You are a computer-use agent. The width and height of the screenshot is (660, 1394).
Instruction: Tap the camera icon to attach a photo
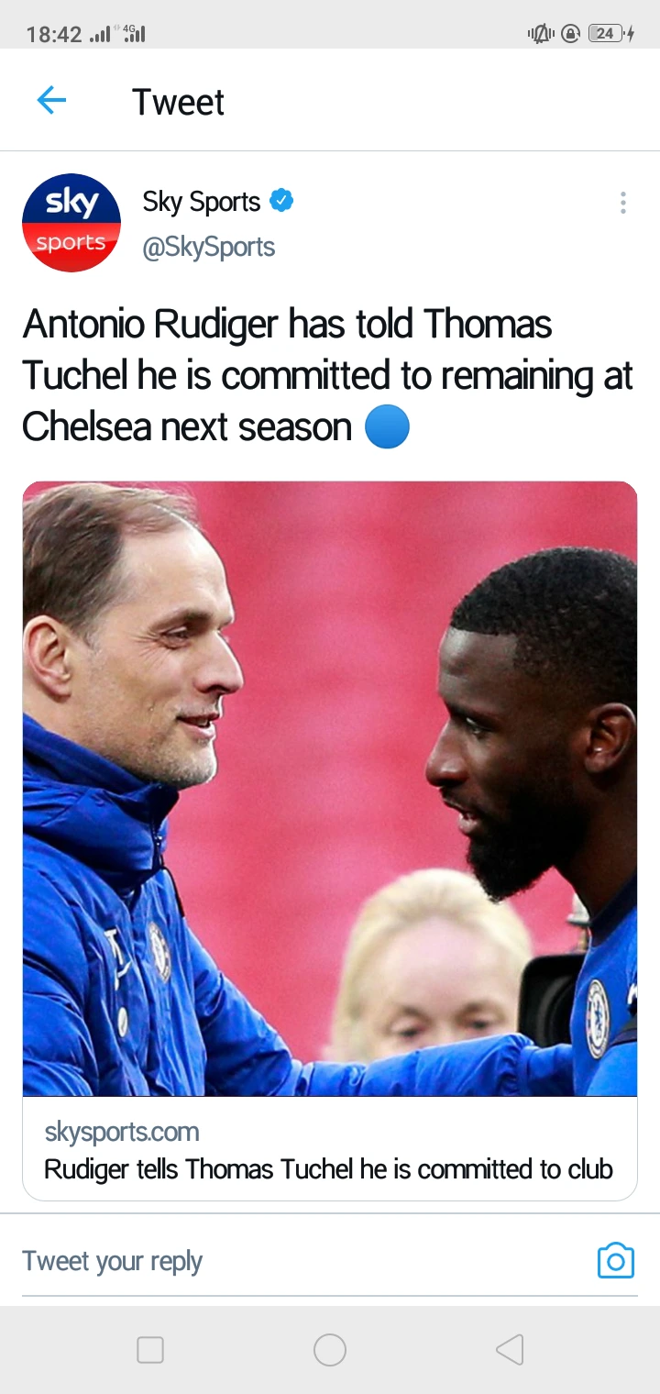click(615, 1261)
